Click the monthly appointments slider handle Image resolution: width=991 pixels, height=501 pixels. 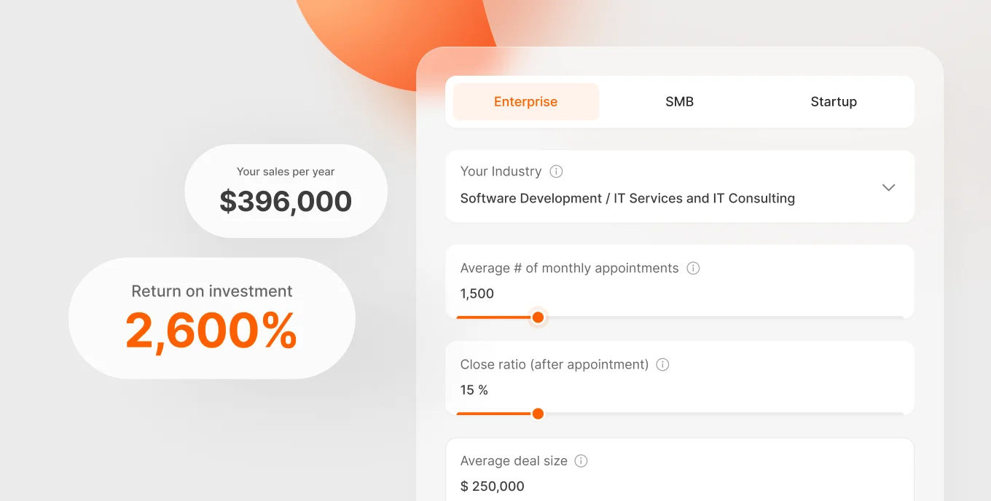538,317
